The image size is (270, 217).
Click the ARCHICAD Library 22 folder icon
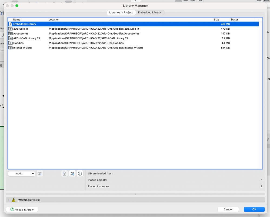(11, 38)
